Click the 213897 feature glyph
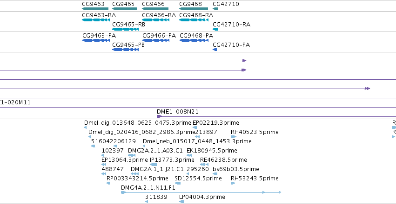Viewport: 396px width, 204px height. [x=197, y=137]
